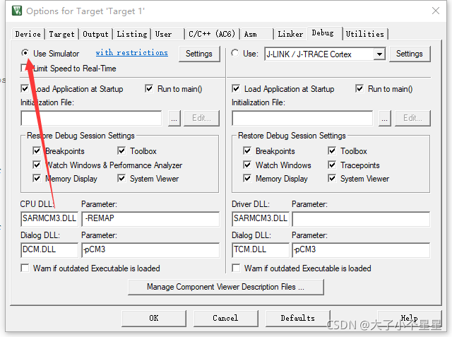Toggle hardware Run to main() checkbox
452x337 pixels.
pyautogui.click(x=359, y=88)
